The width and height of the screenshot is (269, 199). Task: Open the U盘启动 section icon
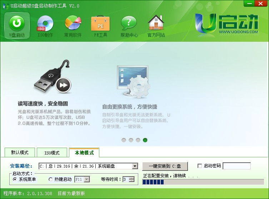click(17, 24)
